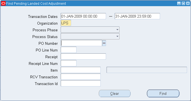The image size is (191, 101).
Task: Open the PO Number list of values button
Action: tap(104, 43)
